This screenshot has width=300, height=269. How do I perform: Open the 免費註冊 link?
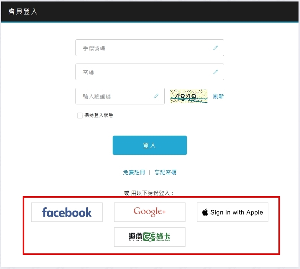[134, 172]
